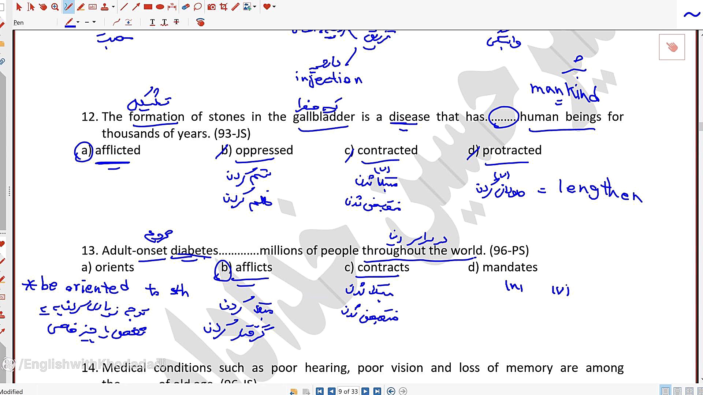
Task: Go back to previous view
Action: click(x=391, y=391)
